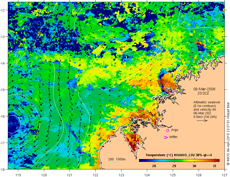Click the 'Temperature (°C) NOAA15_L3U 38% ql>=4' title
230x177 pixels.
pos(179,155)
